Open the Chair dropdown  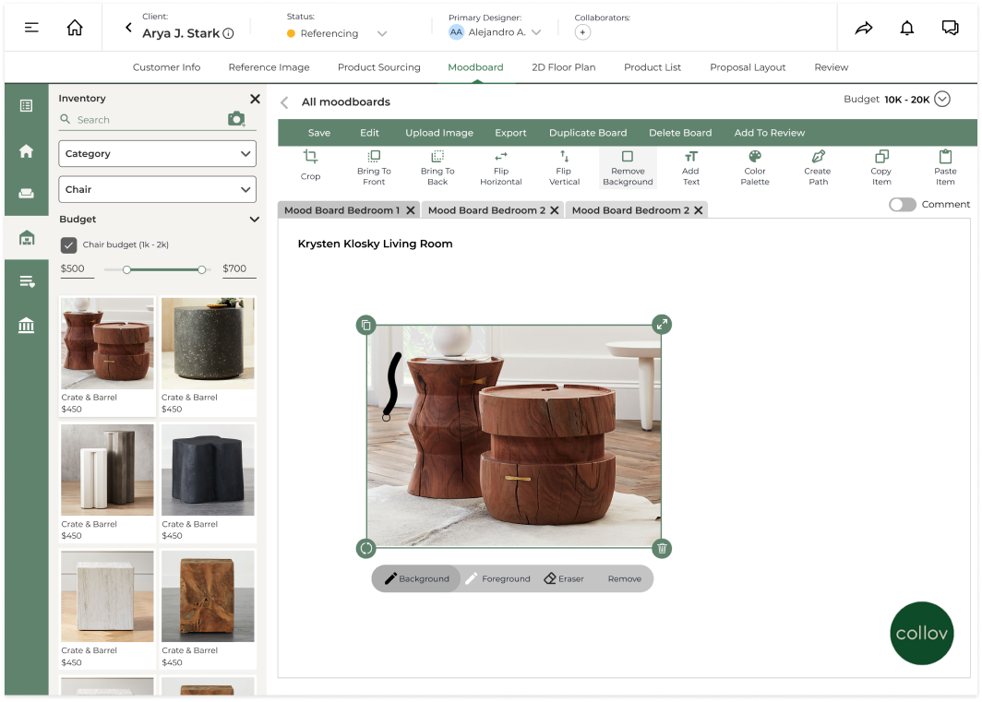[157, 189]
